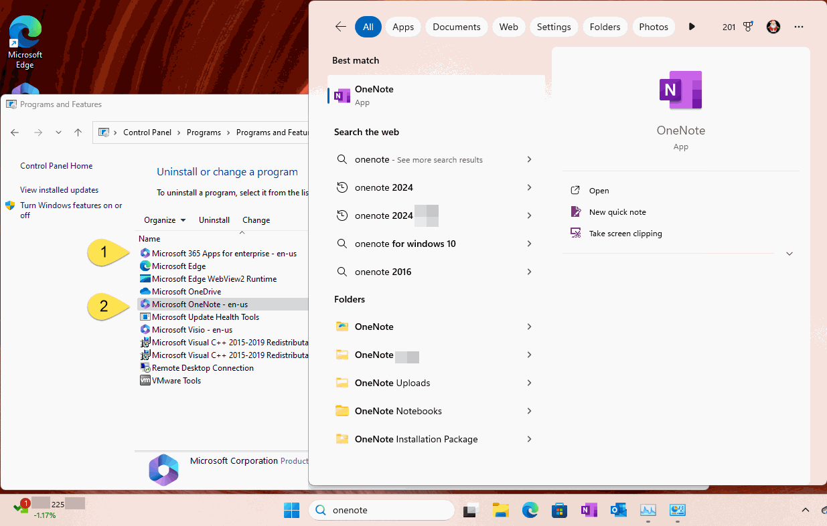The image size is (827, 526).
Task: Open Task View from the taskbar
Action: coord(471,510)
